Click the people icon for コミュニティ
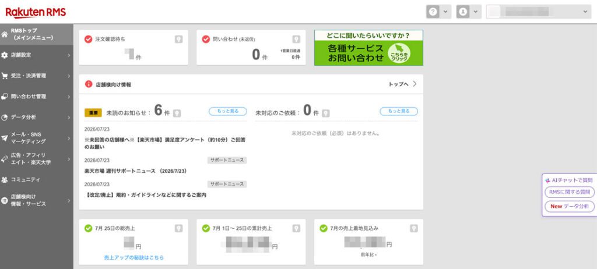The image size is (597, 269). pyautogui.click(x=5, y=179)
